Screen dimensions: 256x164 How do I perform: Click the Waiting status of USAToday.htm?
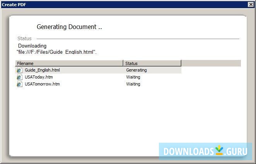[x=133, y=77]
